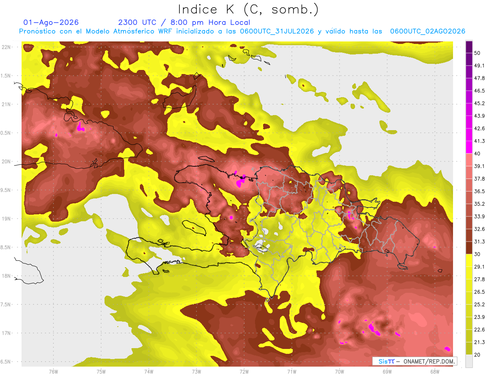Click the "75W" longitude label
Viewport: 488px width, 377px height.
point(101,371)
